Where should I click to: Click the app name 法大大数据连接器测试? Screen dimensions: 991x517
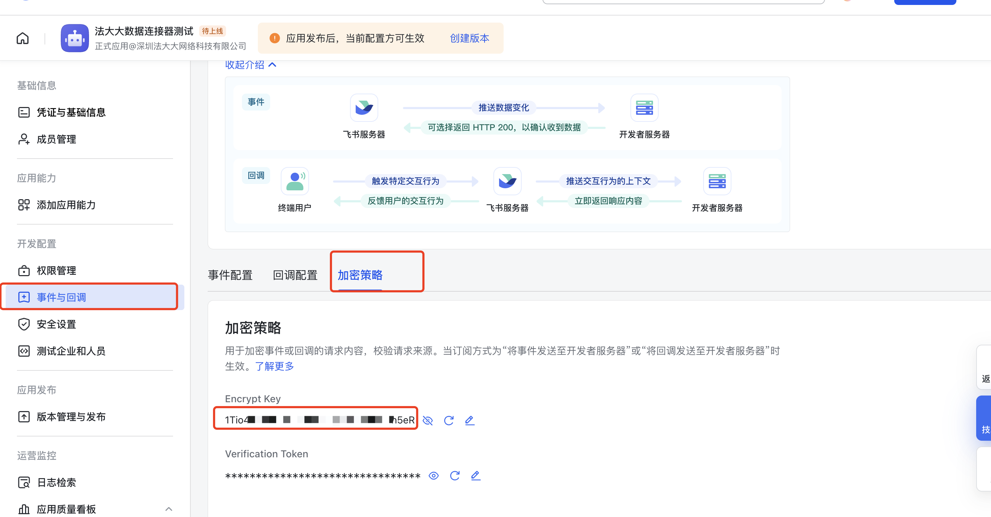click(x=144, y=31)
